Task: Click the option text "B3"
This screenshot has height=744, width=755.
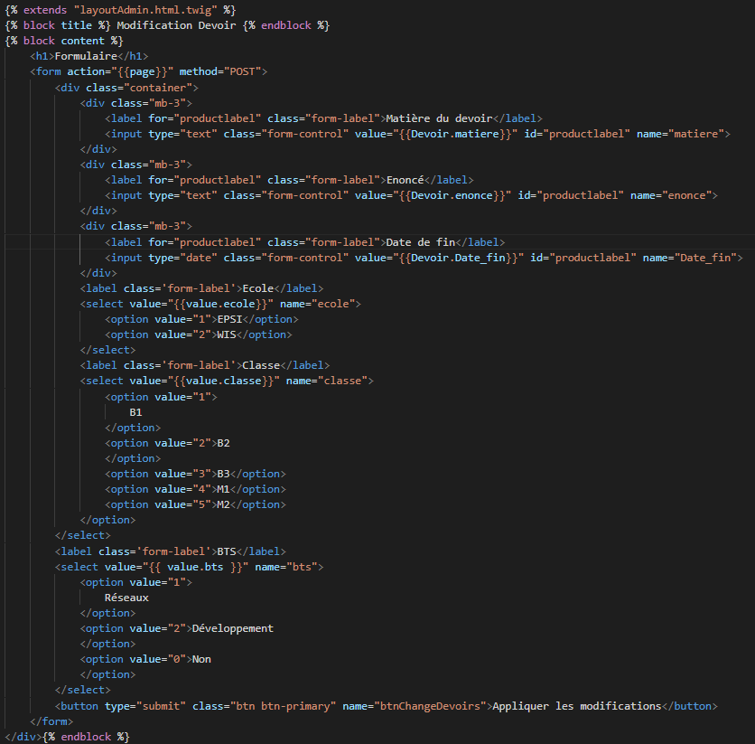Action: 223,475
